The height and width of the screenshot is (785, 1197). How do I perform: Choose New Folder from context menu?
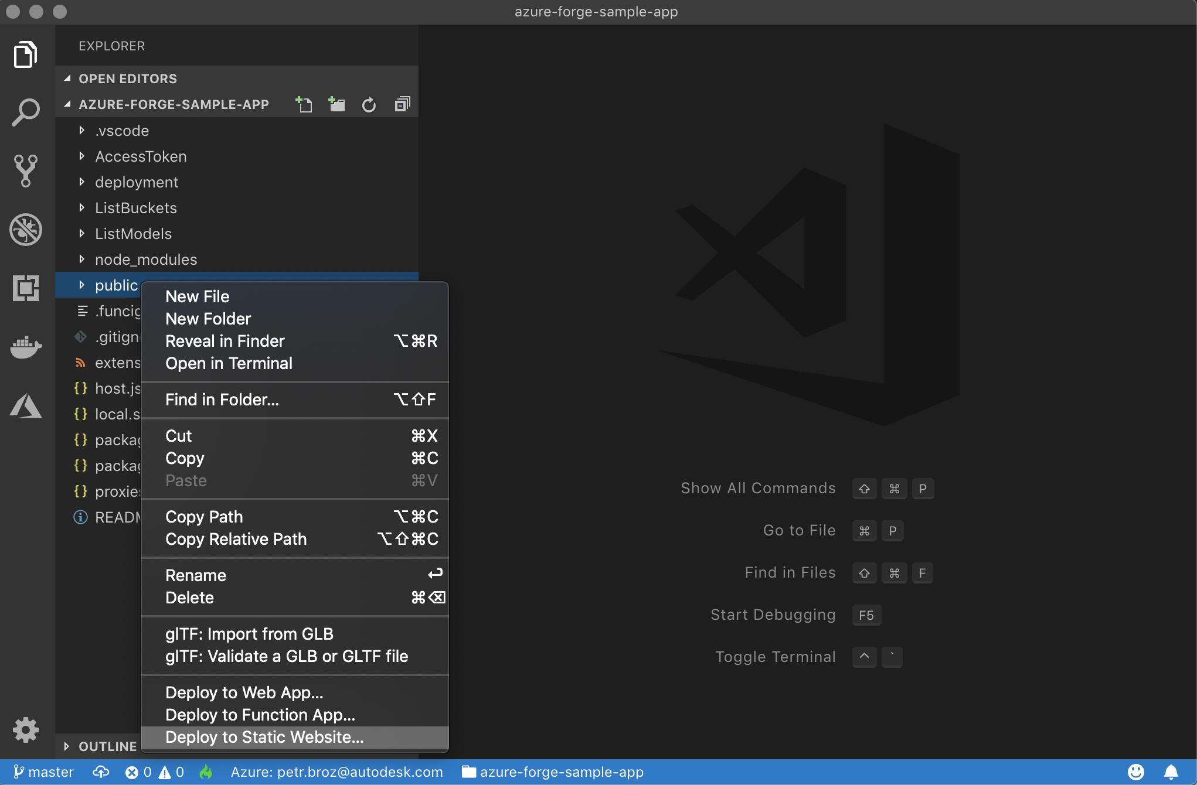(x=295, y=319)
